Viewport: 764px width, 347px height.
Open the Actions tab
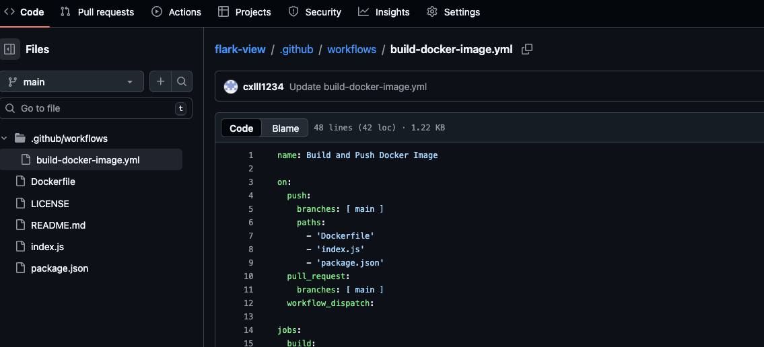pyautogui.click(x=176, y=12)
